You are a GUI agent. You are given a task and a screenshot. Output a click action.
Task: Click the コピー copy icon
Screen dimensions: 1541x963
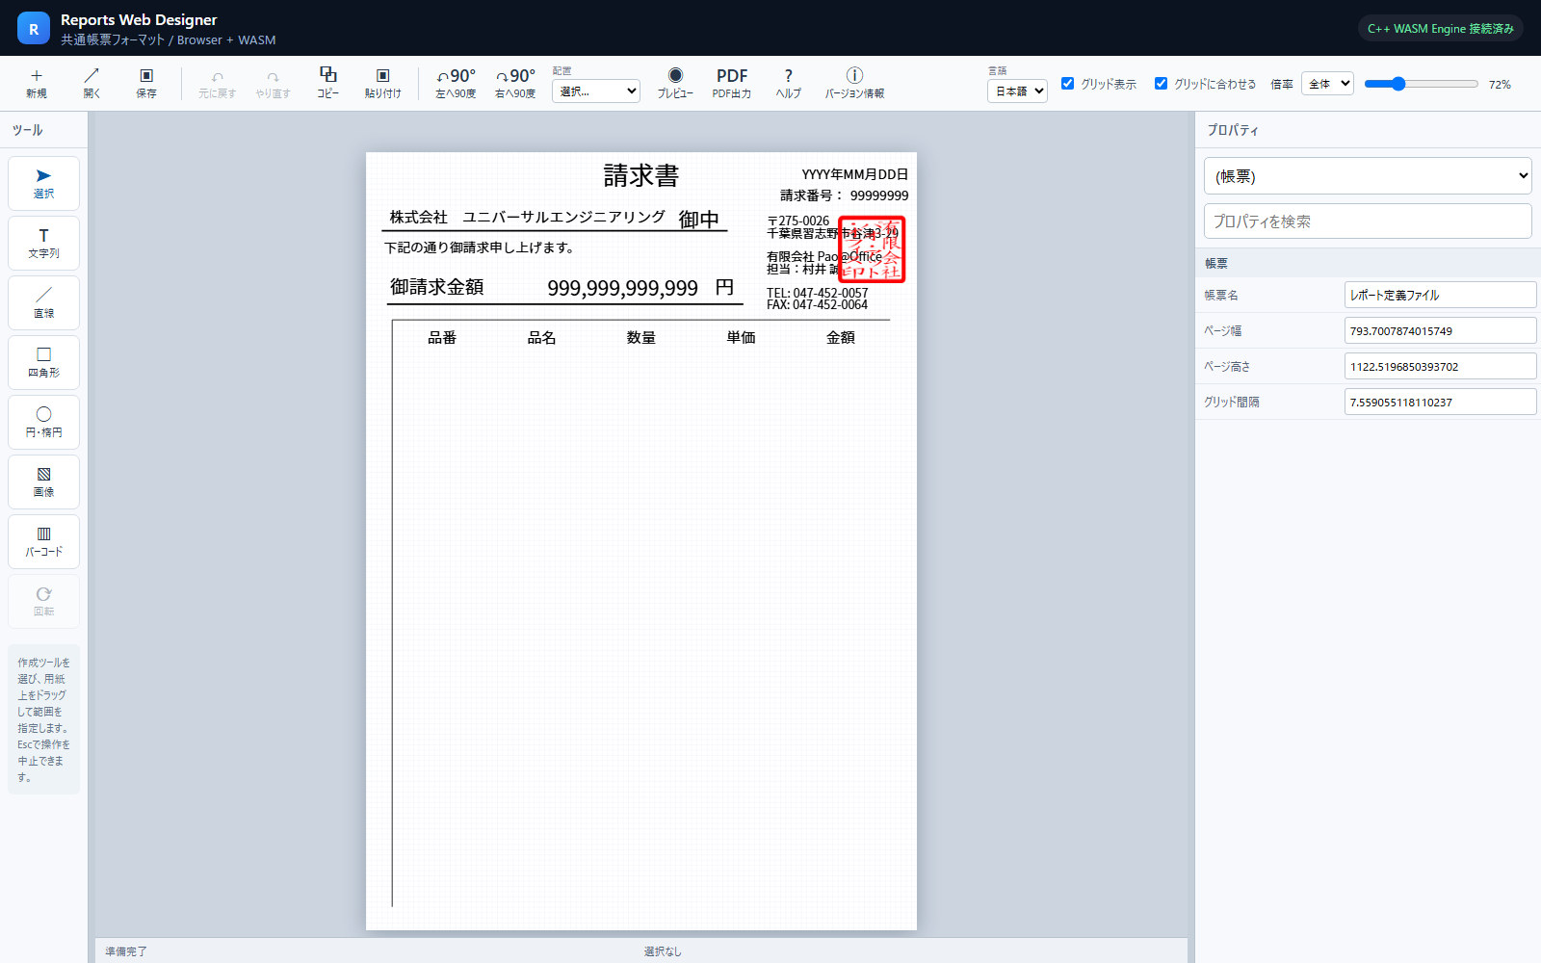pyautogui.click(x=328, y=84)
